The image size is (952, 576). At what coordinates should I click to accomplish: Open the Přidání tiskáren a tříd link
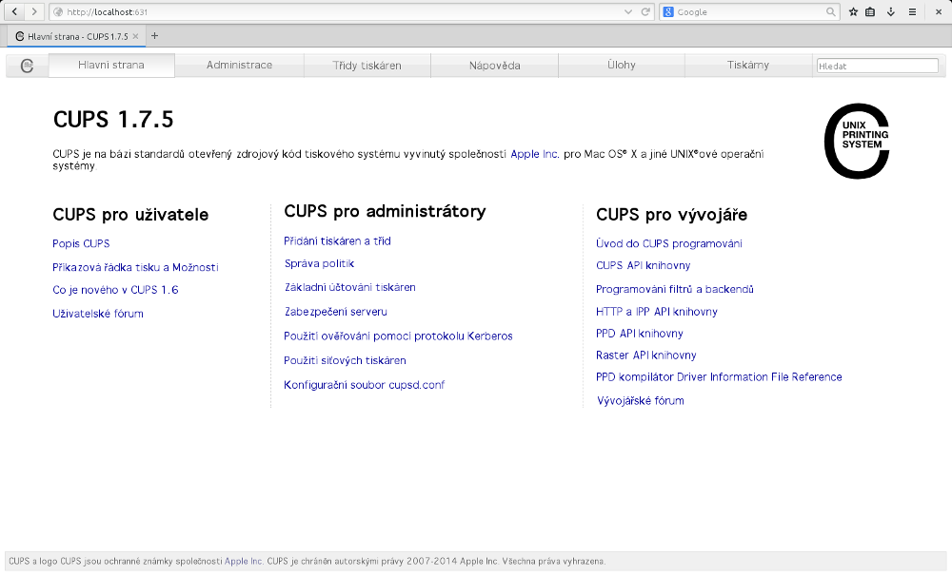[x=337, y=241]
